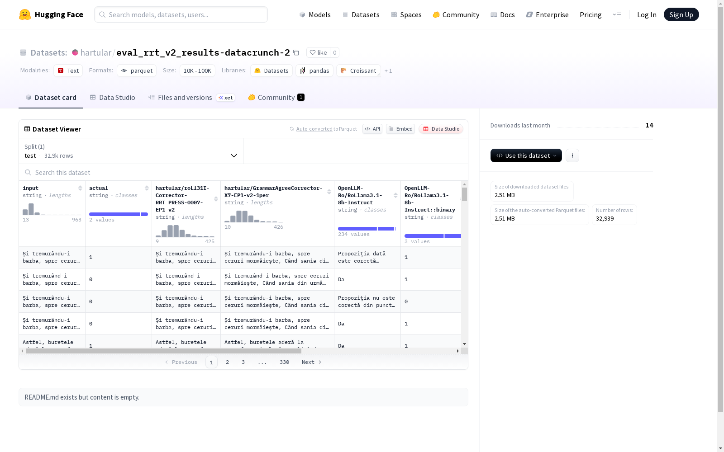Open the Embed option
Viewport: 724px width, 452px height.
400,129
